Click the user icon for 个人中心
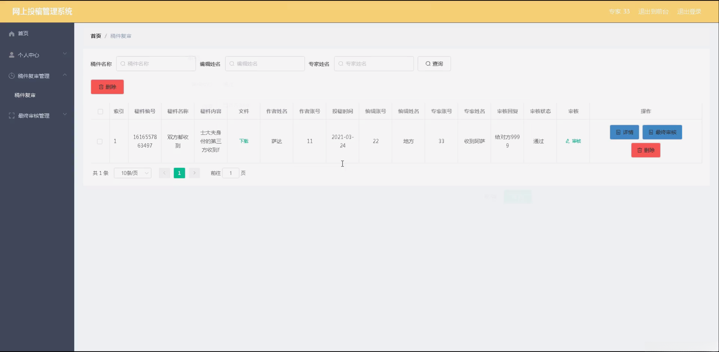 pos(12,55)
